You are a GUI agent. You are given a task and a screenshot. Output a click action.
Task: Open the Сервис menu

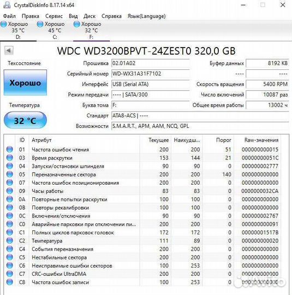tap(54, 16)
